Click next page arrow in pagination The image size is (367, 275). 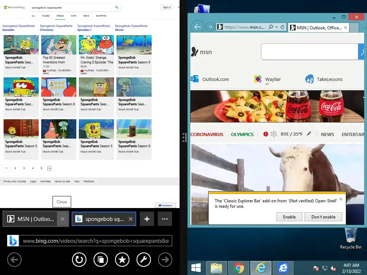pyautogui.click(x=49, y=168)
